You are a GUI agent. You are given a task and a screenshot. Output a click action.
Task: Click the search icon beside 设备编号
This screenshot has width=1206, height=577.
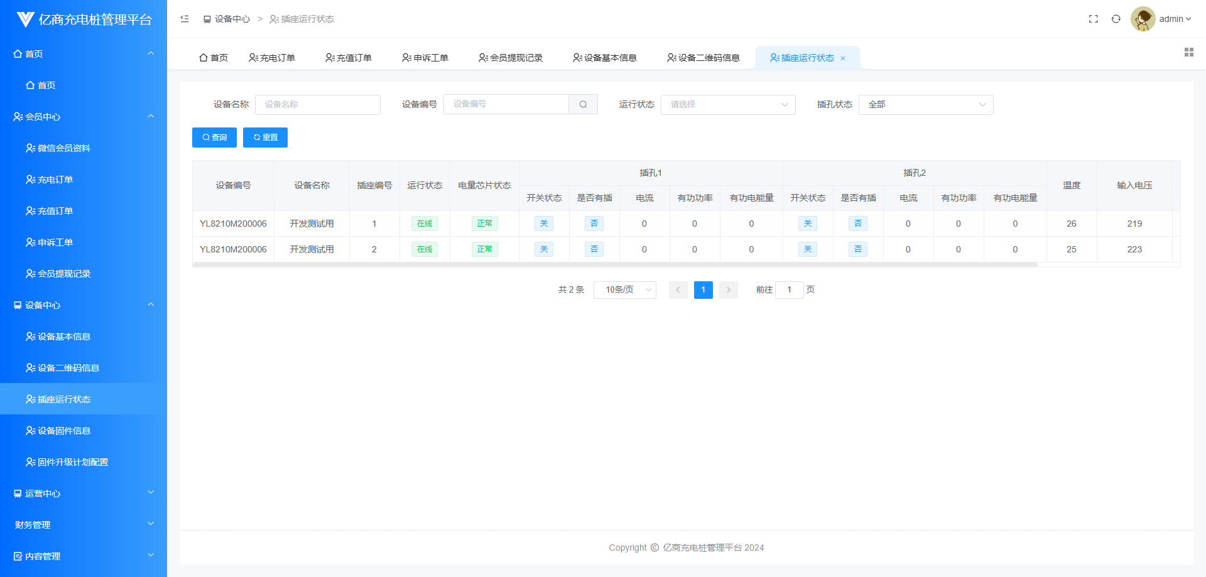tap(583, 104)
